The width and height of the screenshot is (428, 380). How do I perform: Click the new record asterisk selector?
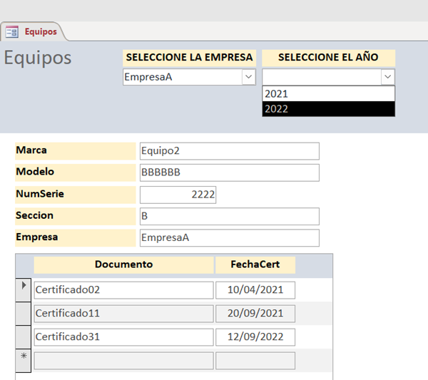[x=24, y=360]
